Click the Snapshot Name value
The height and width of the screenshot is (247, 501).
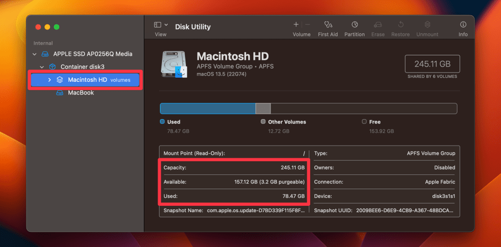point(255,211)
